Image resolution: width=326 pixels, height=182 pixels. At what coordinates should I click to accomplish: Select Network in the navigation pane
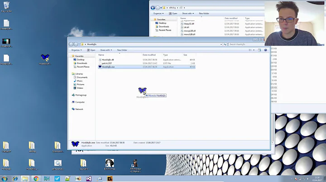(x=79, y=109)
